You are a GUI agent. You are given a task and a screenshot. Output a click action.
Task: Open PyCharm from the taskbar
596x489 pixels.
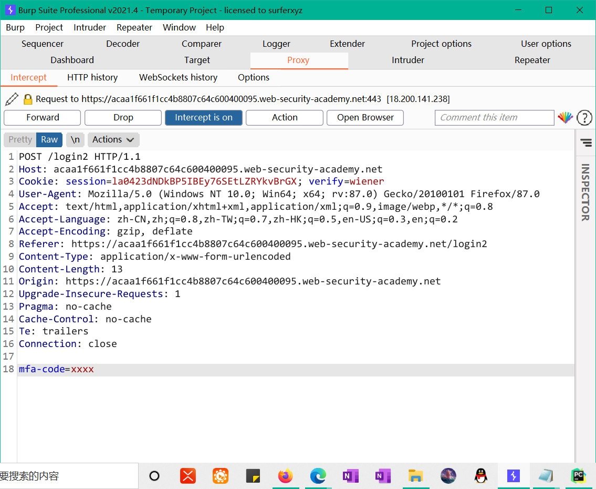pos(579,476)
